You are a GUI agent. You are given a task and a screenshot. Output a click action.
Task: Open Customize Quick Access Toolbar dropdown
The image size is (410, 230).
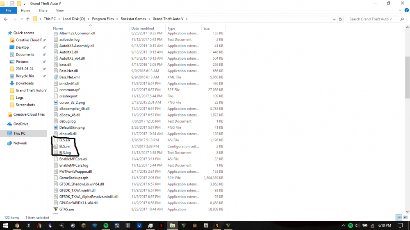click(24, 4)
